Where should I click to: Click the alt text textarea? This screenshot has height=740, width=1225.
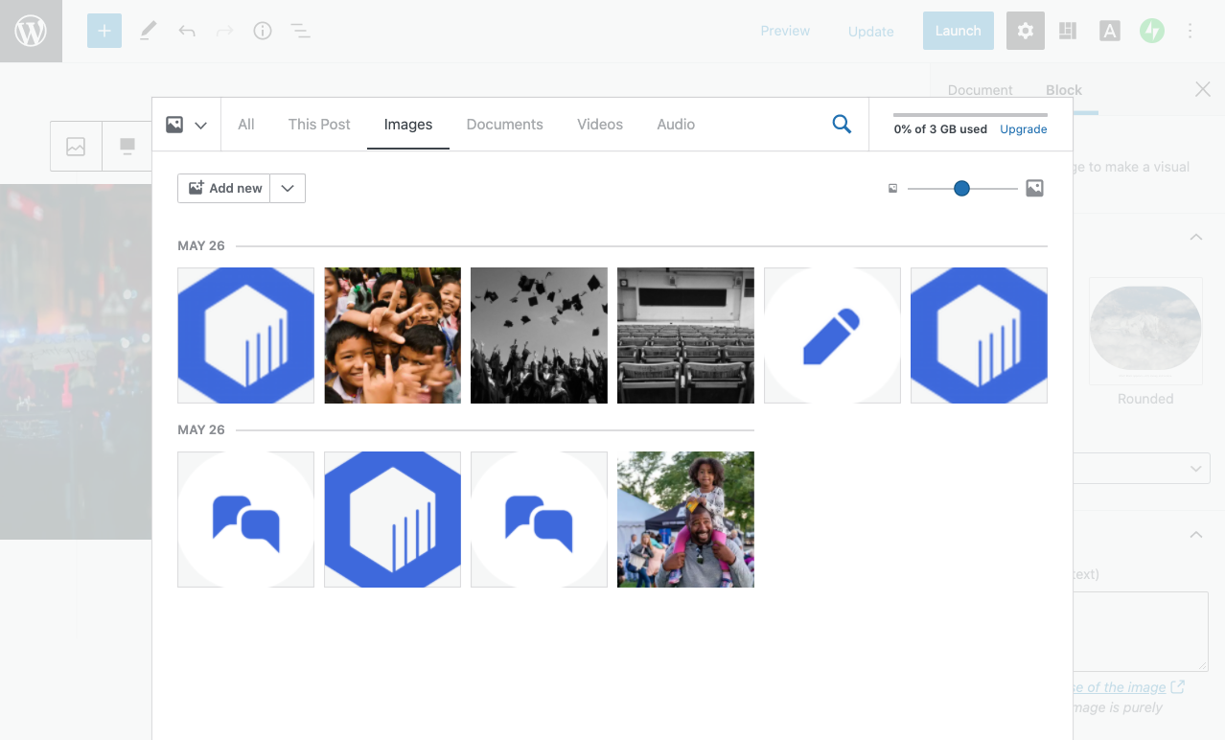tap(1141, 631)
